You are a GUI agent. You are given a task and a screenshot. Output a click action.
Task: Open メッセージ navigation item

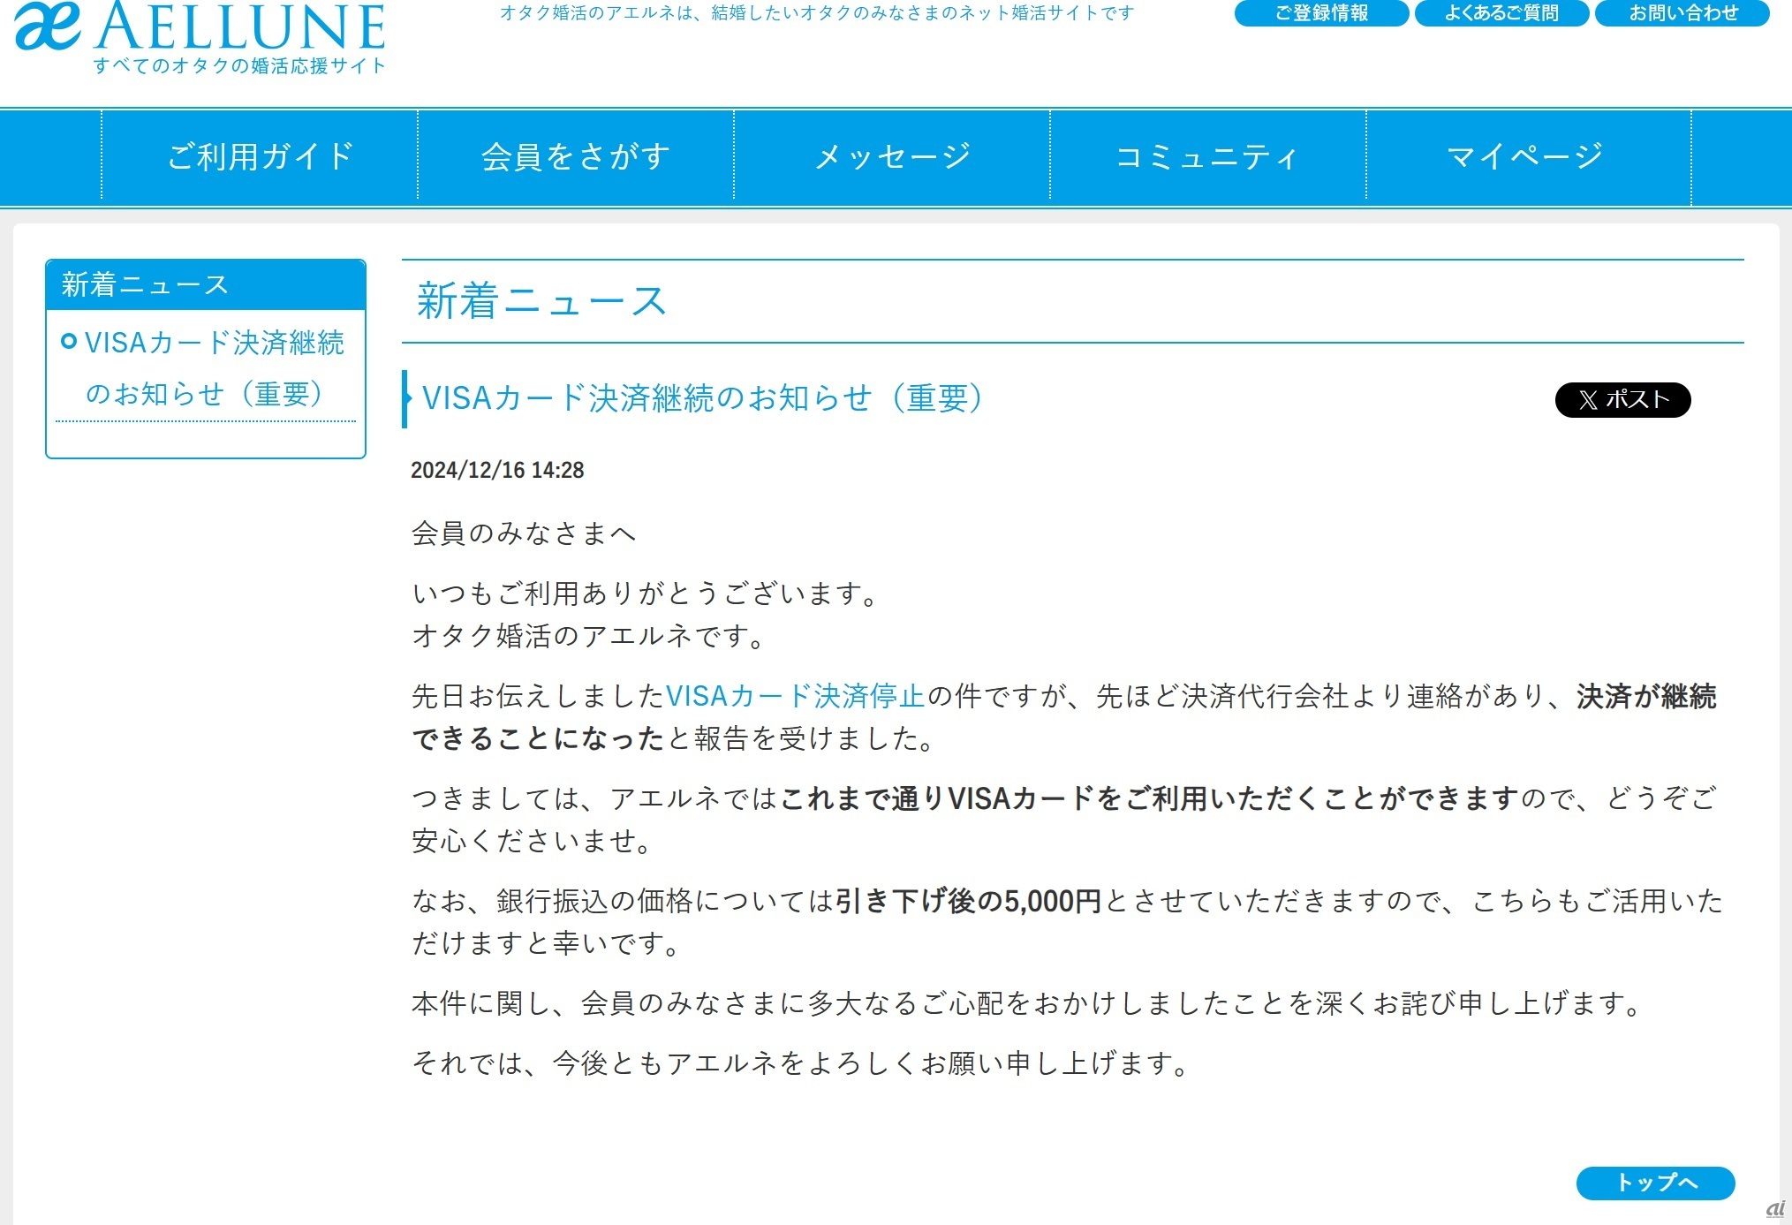(x=892, y=156)
